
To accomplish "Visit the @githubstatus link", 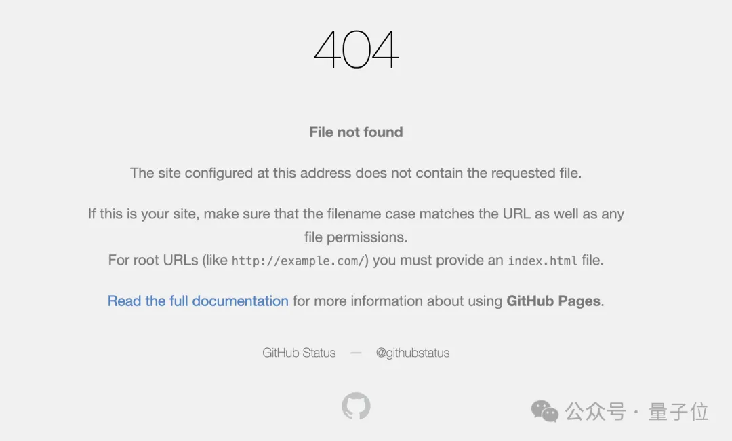I will point(413,353).
